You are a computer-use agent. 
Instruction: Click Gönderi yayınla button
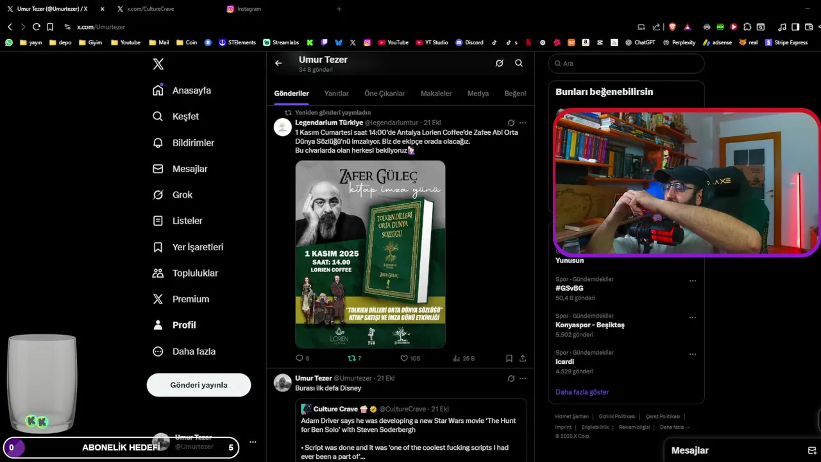(199, 385)
